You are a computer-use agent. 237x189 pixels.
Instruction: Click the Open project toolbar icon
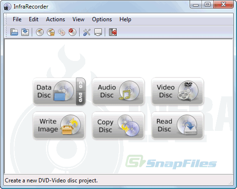click(14, 32)
